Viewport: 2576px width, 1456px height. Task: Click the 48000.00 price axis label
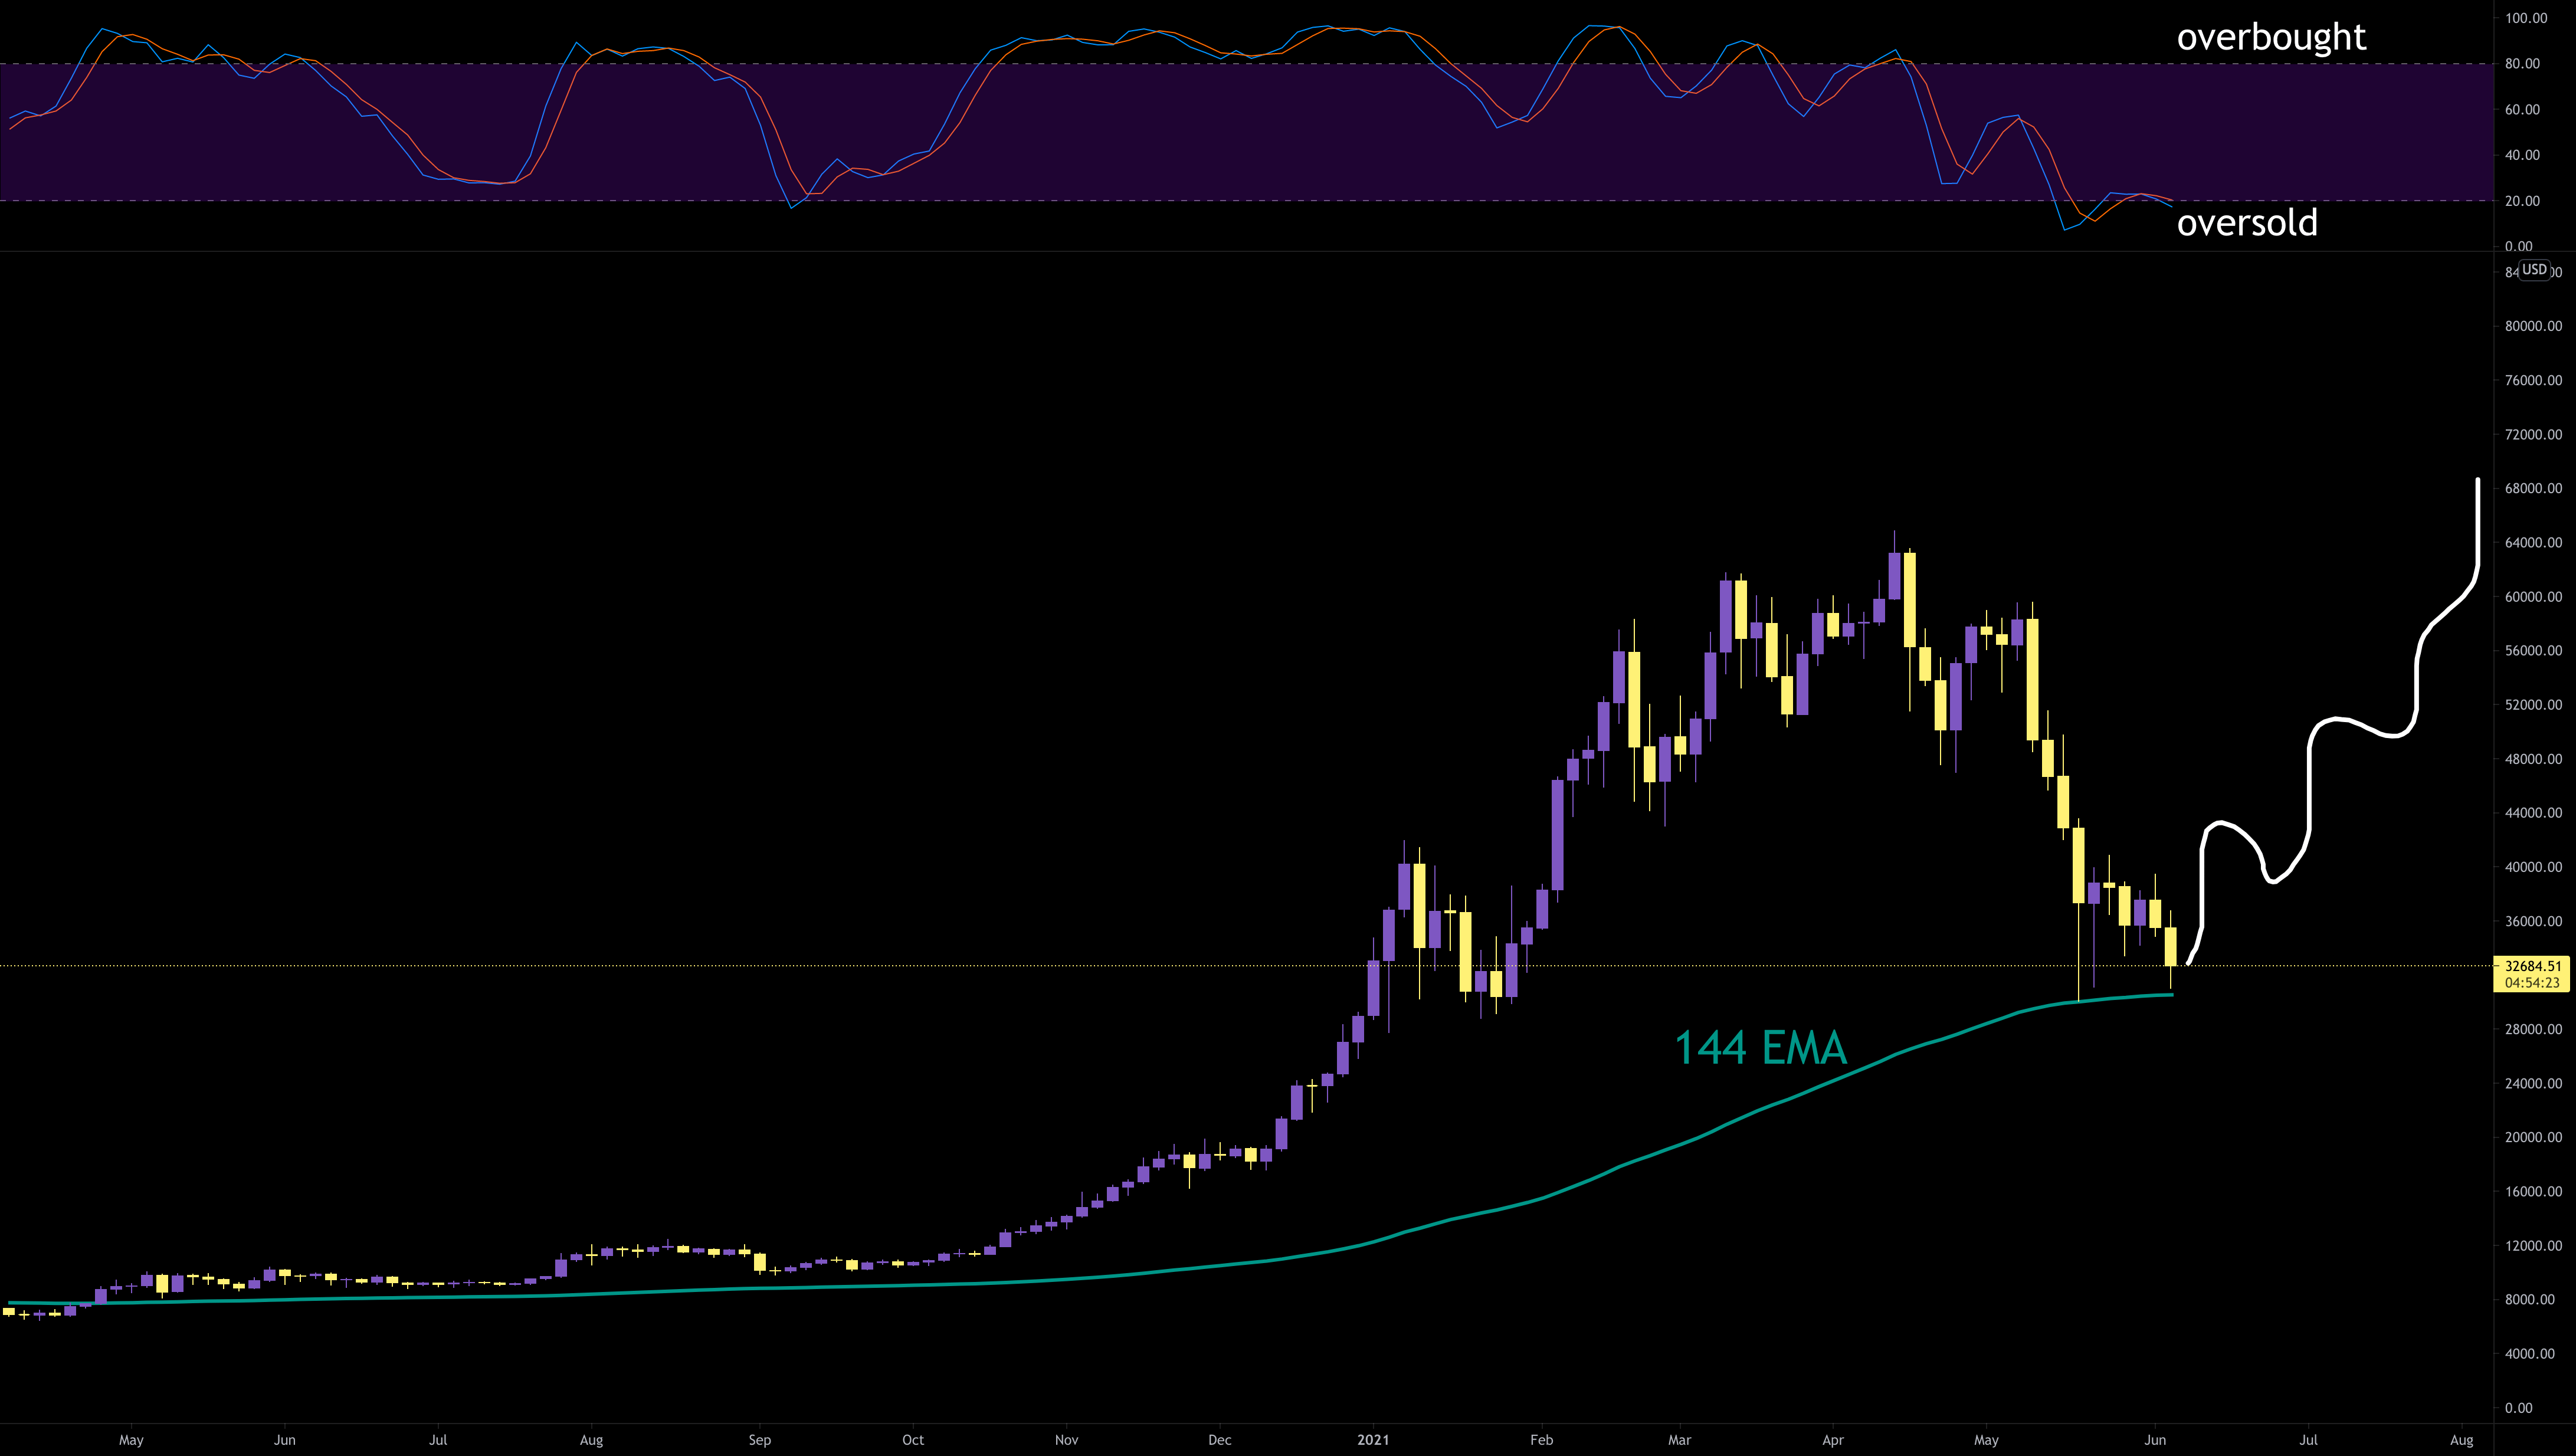click(x=2533, y=758)
